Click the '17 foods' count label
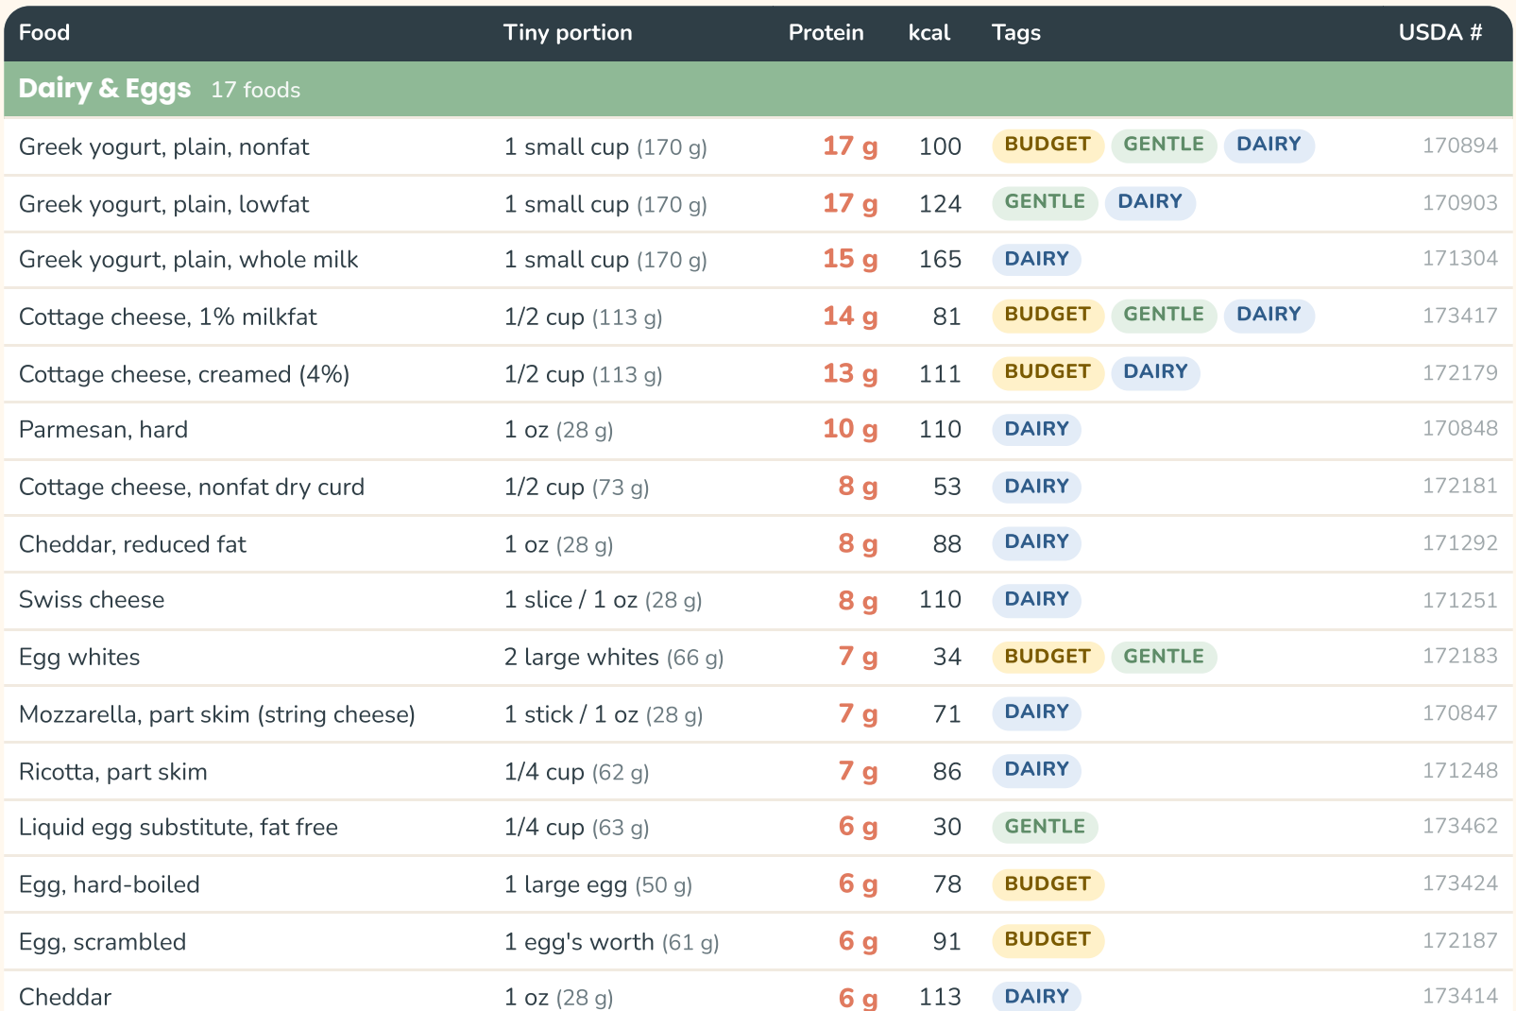Image resolution: width=1516 pixels, height=1011 pixels. tap(256, 90)
